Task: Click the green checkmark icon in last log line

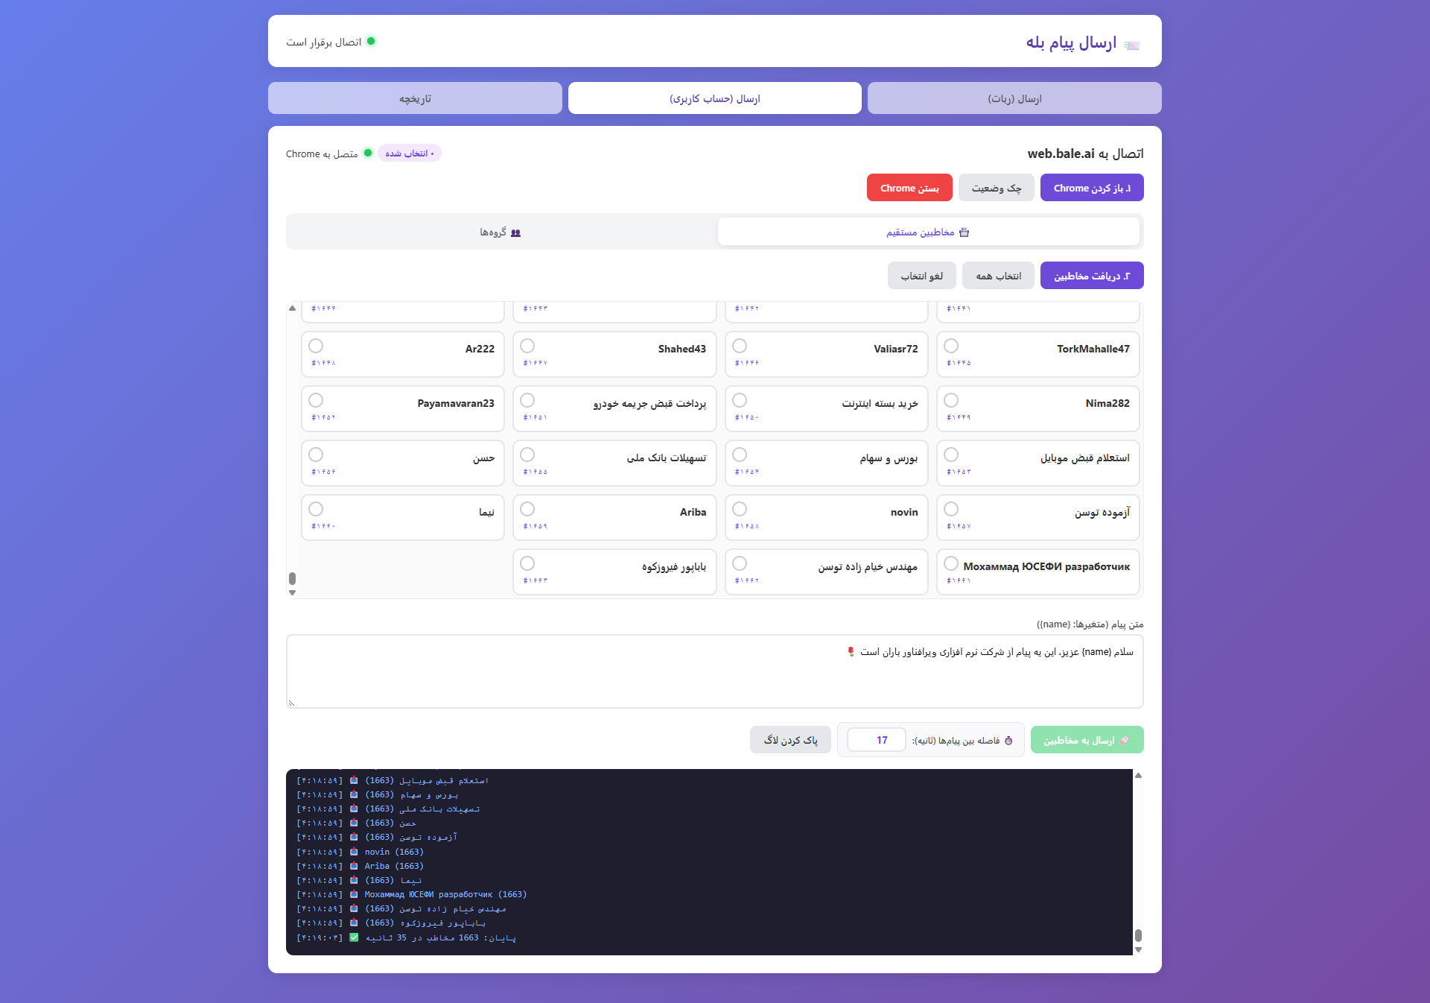Action: [x=354, y=937]
